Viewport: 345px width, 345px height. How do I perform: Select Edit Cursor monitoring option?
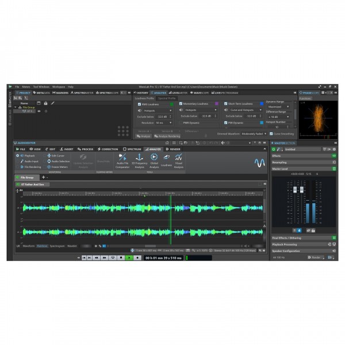[x=56, y=156]
